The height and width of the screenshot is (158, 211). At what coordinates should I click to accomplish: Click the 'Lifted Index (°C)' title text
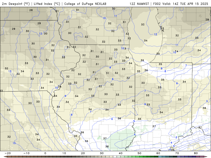pyautogui.click(x=47, y=4)
